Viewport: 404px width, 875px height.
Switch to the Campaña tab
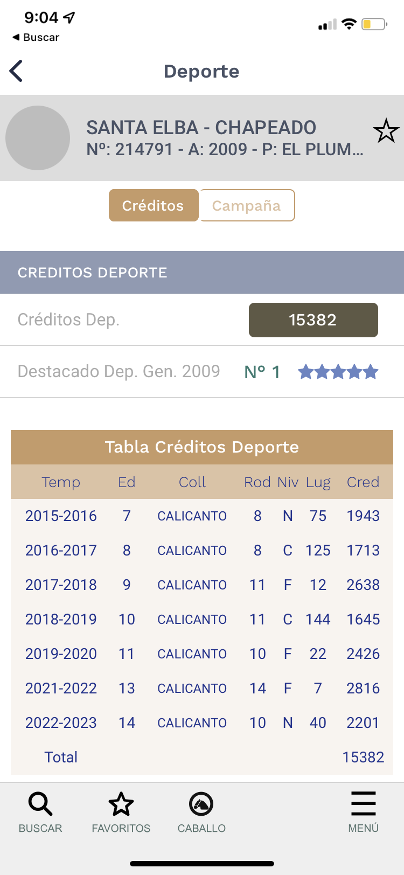247,205
